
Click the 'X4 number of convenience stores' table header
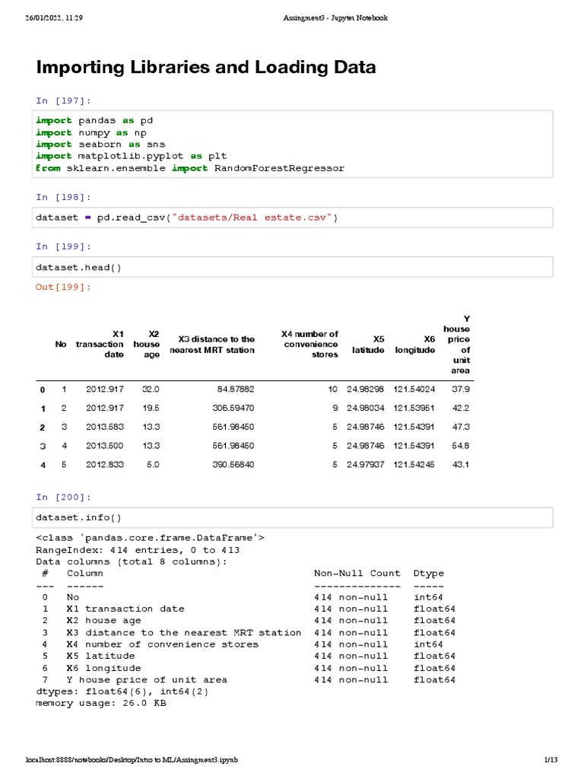tap(310, 344)
